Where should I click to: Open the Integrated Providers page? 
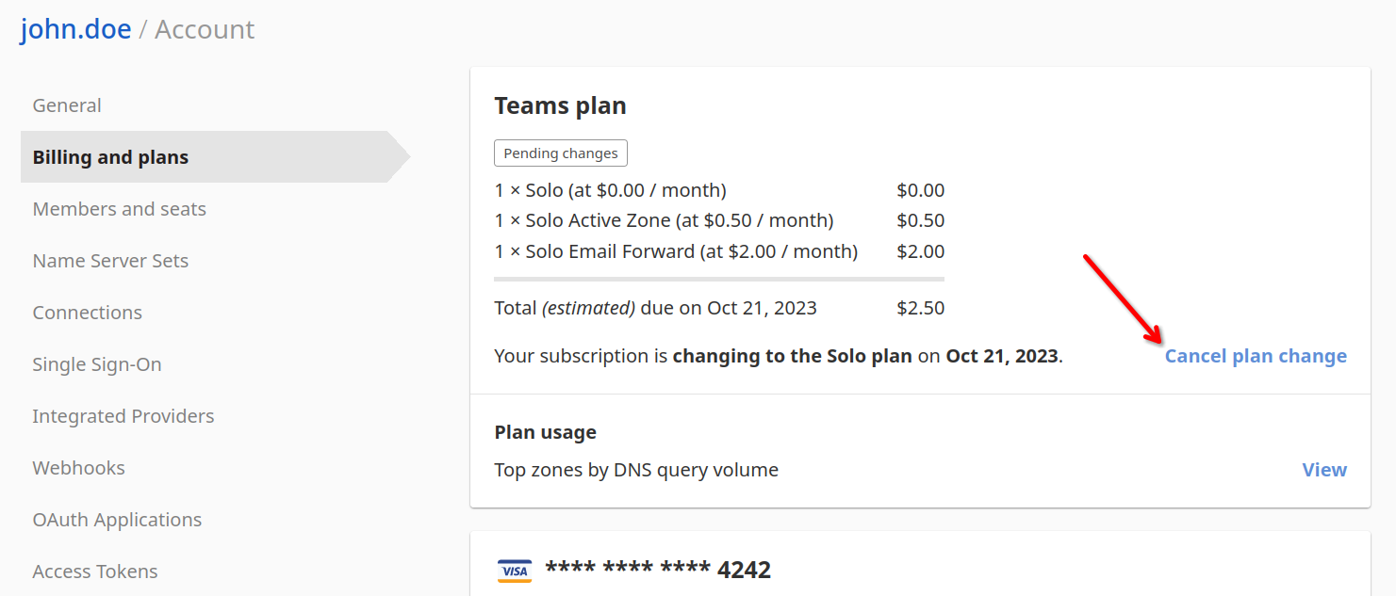click(123, 415)
